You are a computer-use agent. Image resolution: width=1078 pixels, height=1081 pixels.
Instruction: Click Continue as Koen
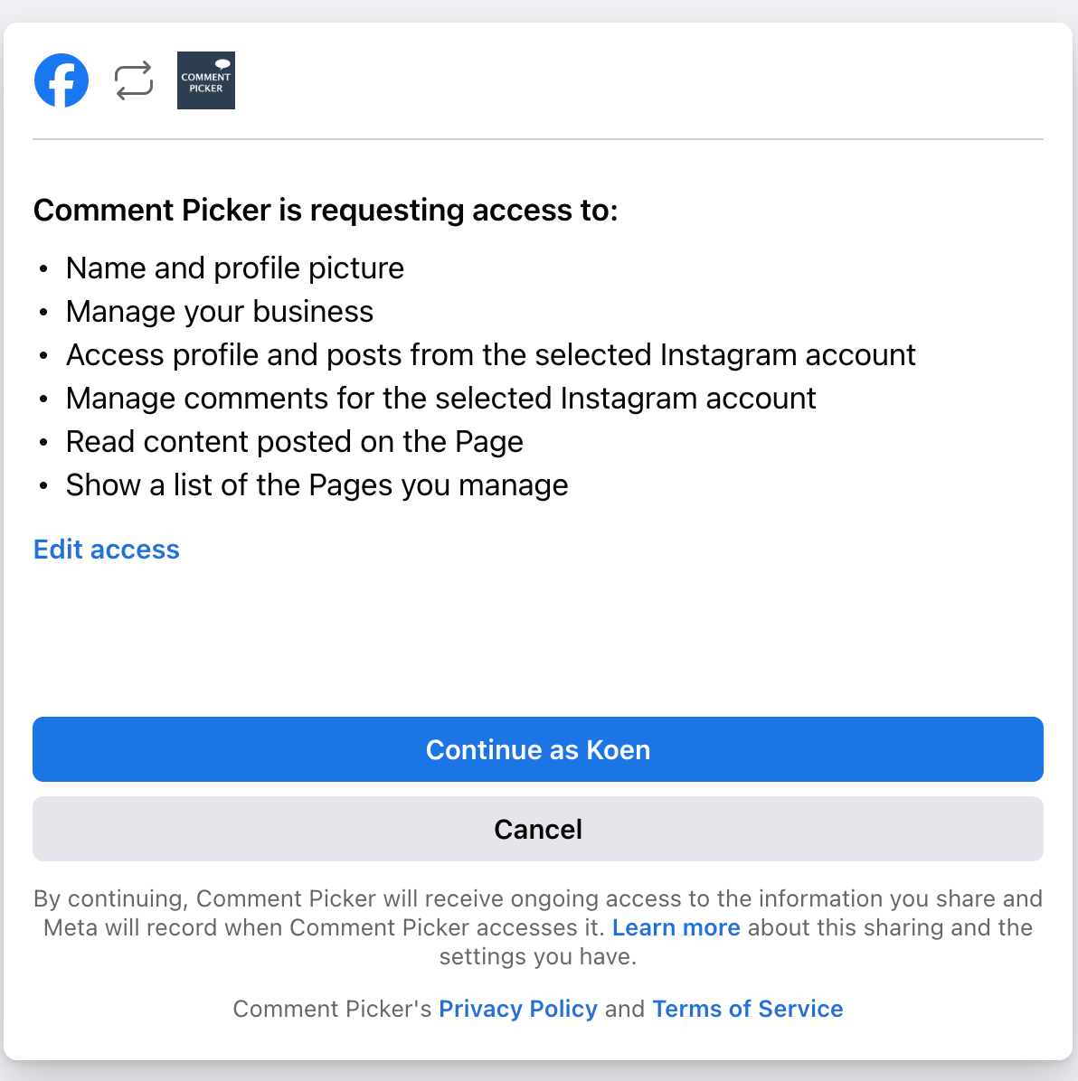pos(538,749)
